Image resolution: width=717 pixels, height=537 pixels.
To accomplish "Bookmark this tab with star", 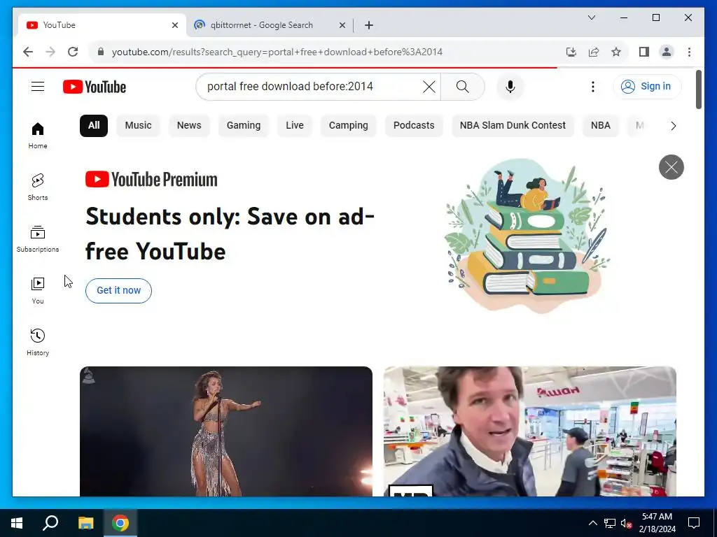I will (616, 52).
